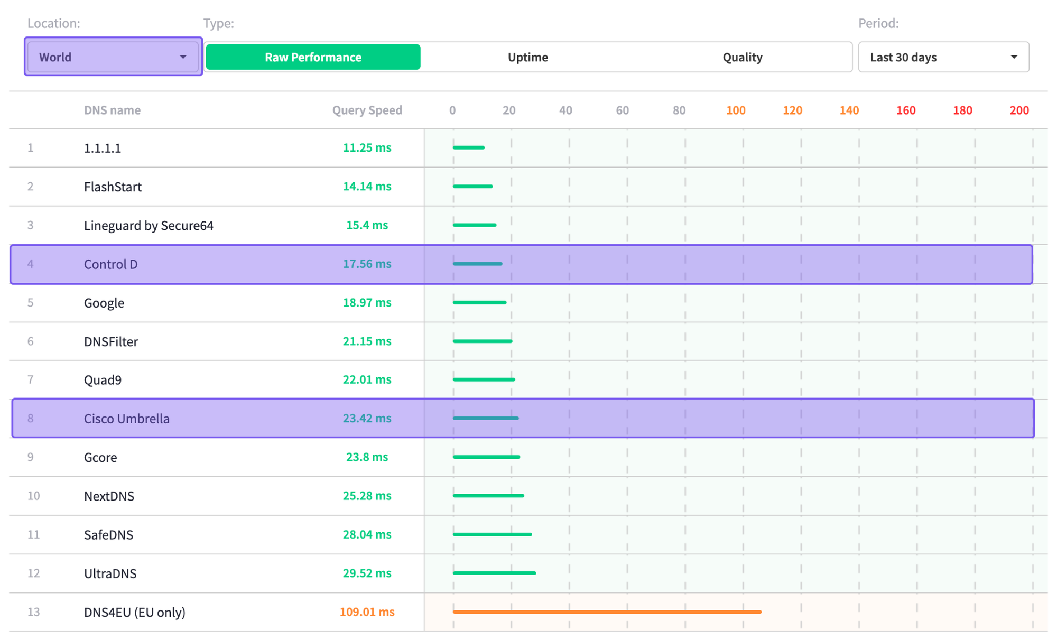The height and width of the screenshot is (639, 1057).
Task: Click the orange DNS4EU speed bar
Action: 607,612
